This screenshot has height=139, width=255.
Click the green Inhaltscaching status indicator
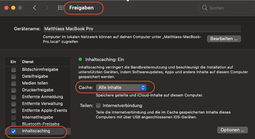click(x=81, y=59)
